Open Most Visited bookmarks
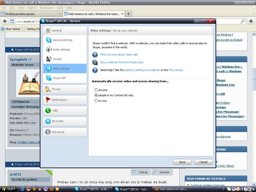Screen dimensions: 256x192 [x=10, y=29]
